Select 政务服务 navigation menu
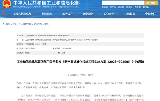Image resolution: width=160 pixels, height=101 pixels. [x=88, y=14]
